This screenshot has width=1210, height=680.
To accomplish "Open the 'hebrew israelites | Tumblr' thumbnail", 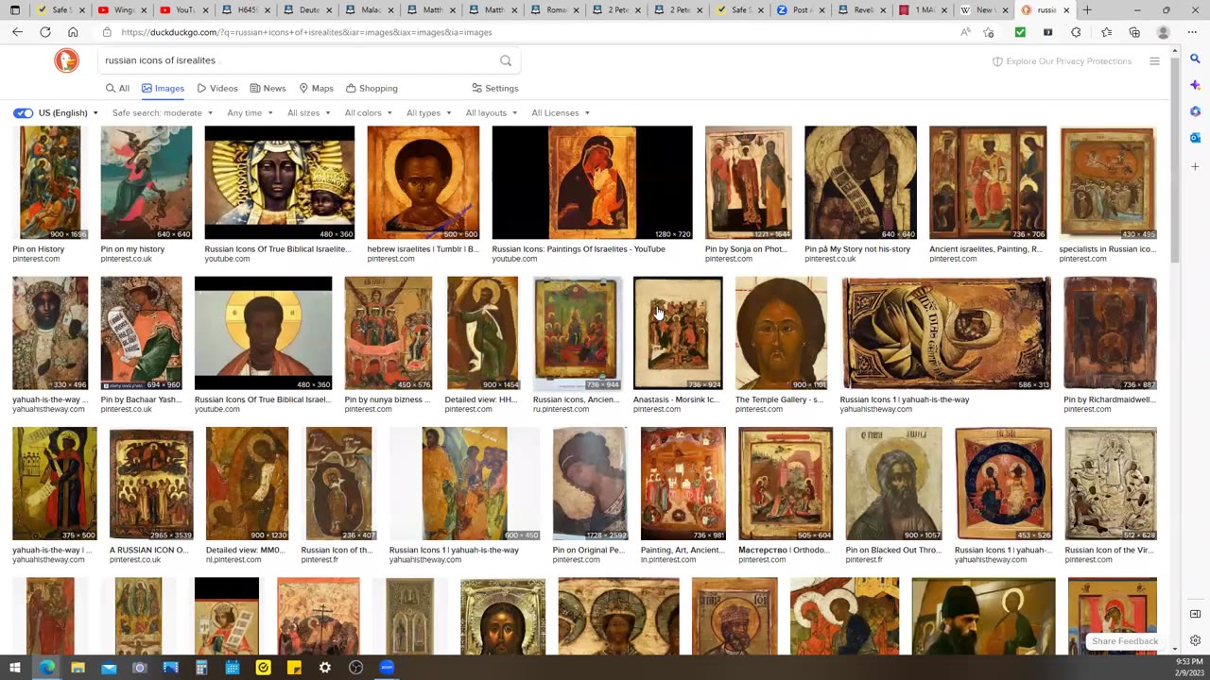I will tap(423, 182).
